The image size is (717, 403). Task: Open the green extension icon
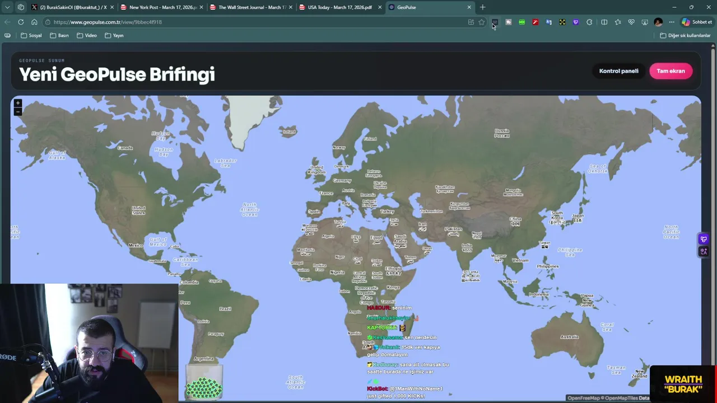(x=522, y=22)
